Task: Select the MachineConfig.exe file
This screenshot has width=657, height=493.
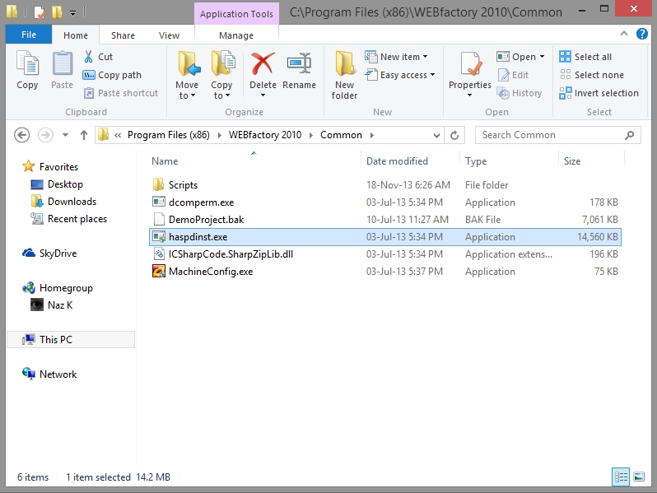Action: coord(385,272)
